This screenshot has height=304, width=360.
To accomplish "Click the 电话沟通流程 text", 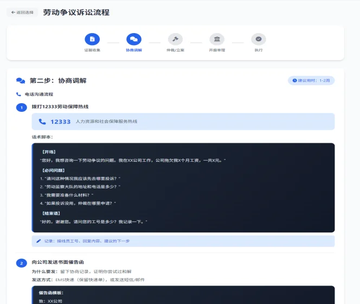I will (39, 94).
